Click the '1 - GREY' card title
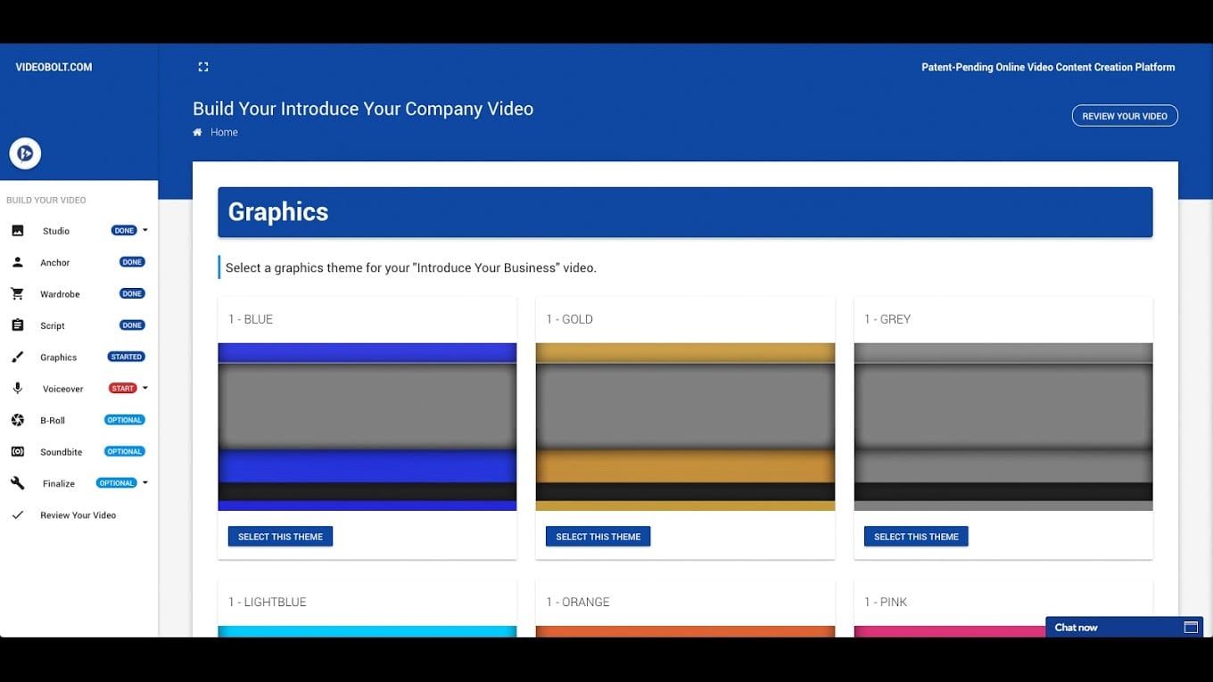The width and height of the screenshot is (1213, 682). pyautogui.click(x=887, y=319)
